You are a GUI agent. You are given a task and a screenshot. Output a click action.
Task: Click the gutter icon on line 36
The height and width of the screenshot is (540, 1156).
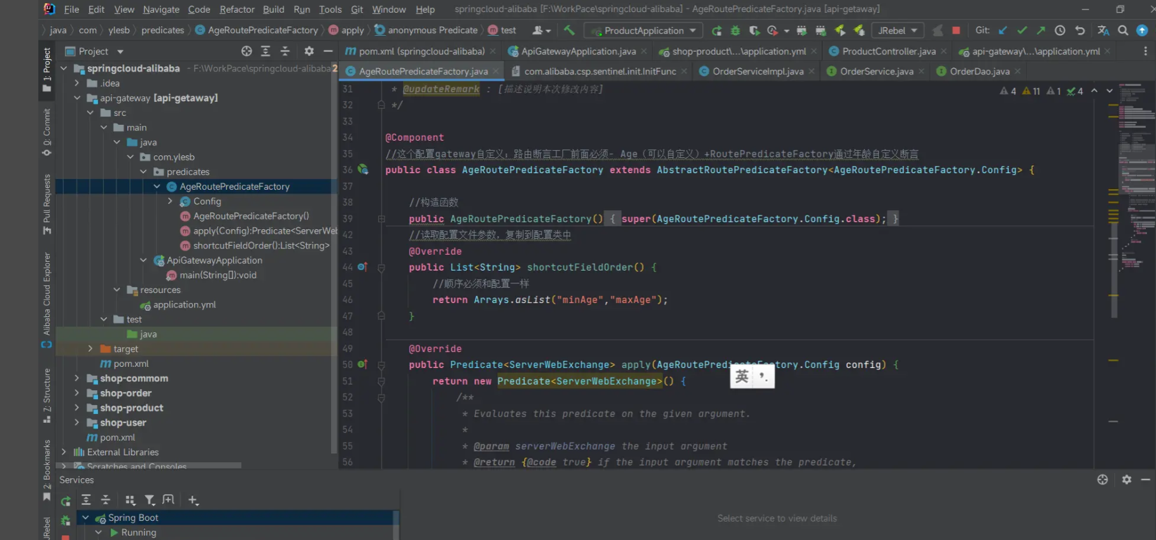coord(363,169)
